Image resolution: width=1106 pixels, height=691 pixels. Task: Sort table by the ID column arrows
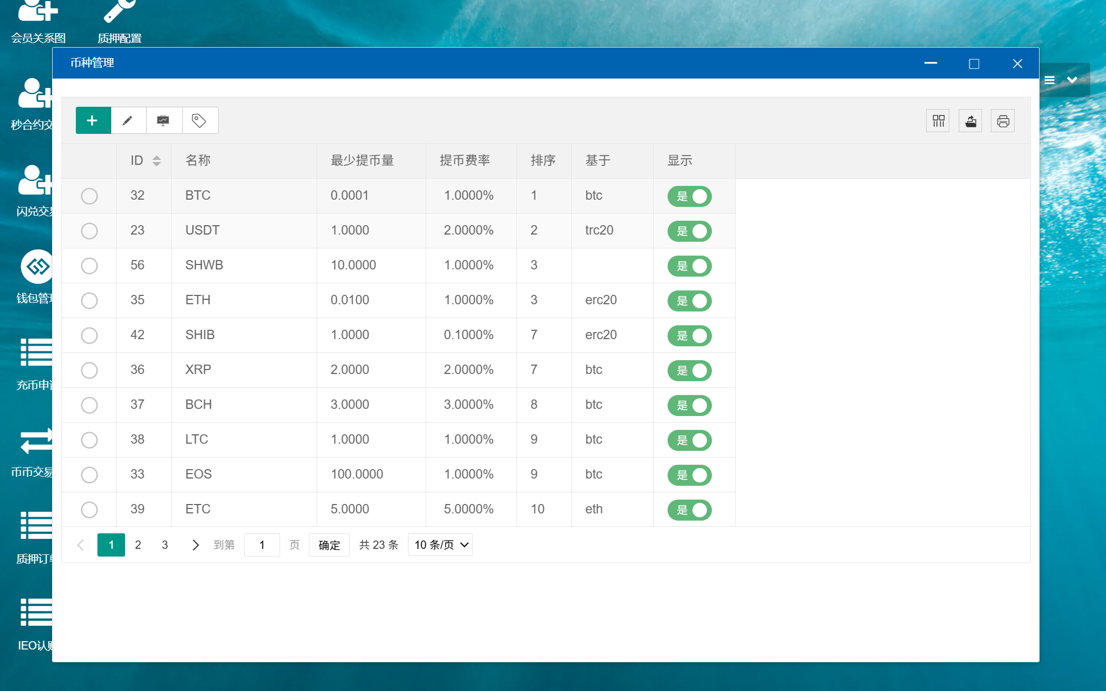point(157,160)
